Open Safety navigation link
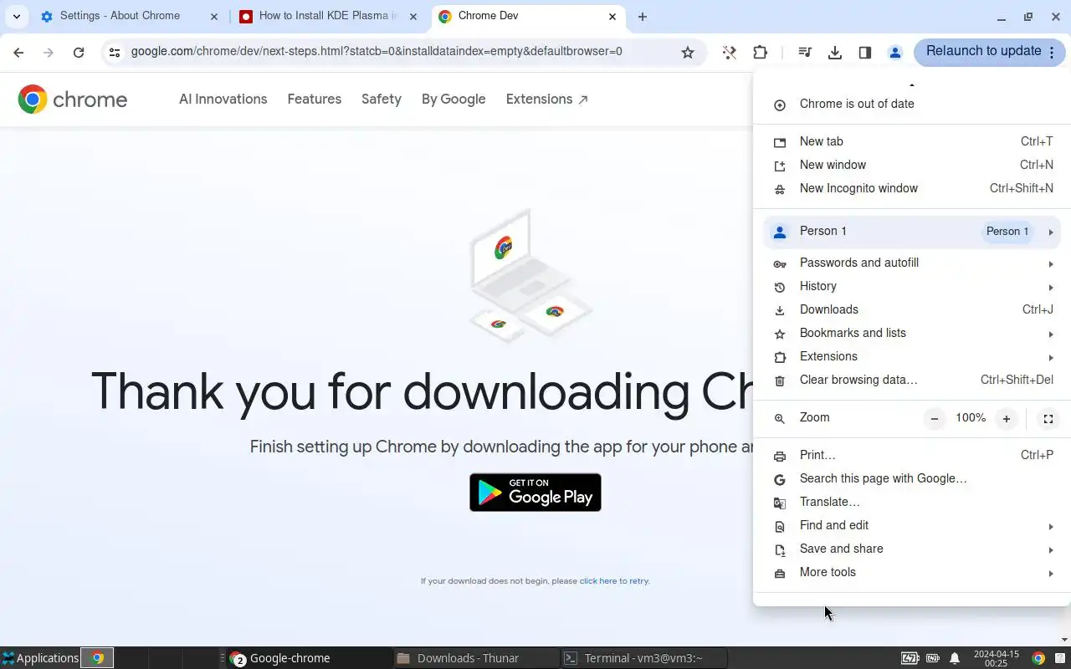1071x669 pixels. click(x=382, y=100)
